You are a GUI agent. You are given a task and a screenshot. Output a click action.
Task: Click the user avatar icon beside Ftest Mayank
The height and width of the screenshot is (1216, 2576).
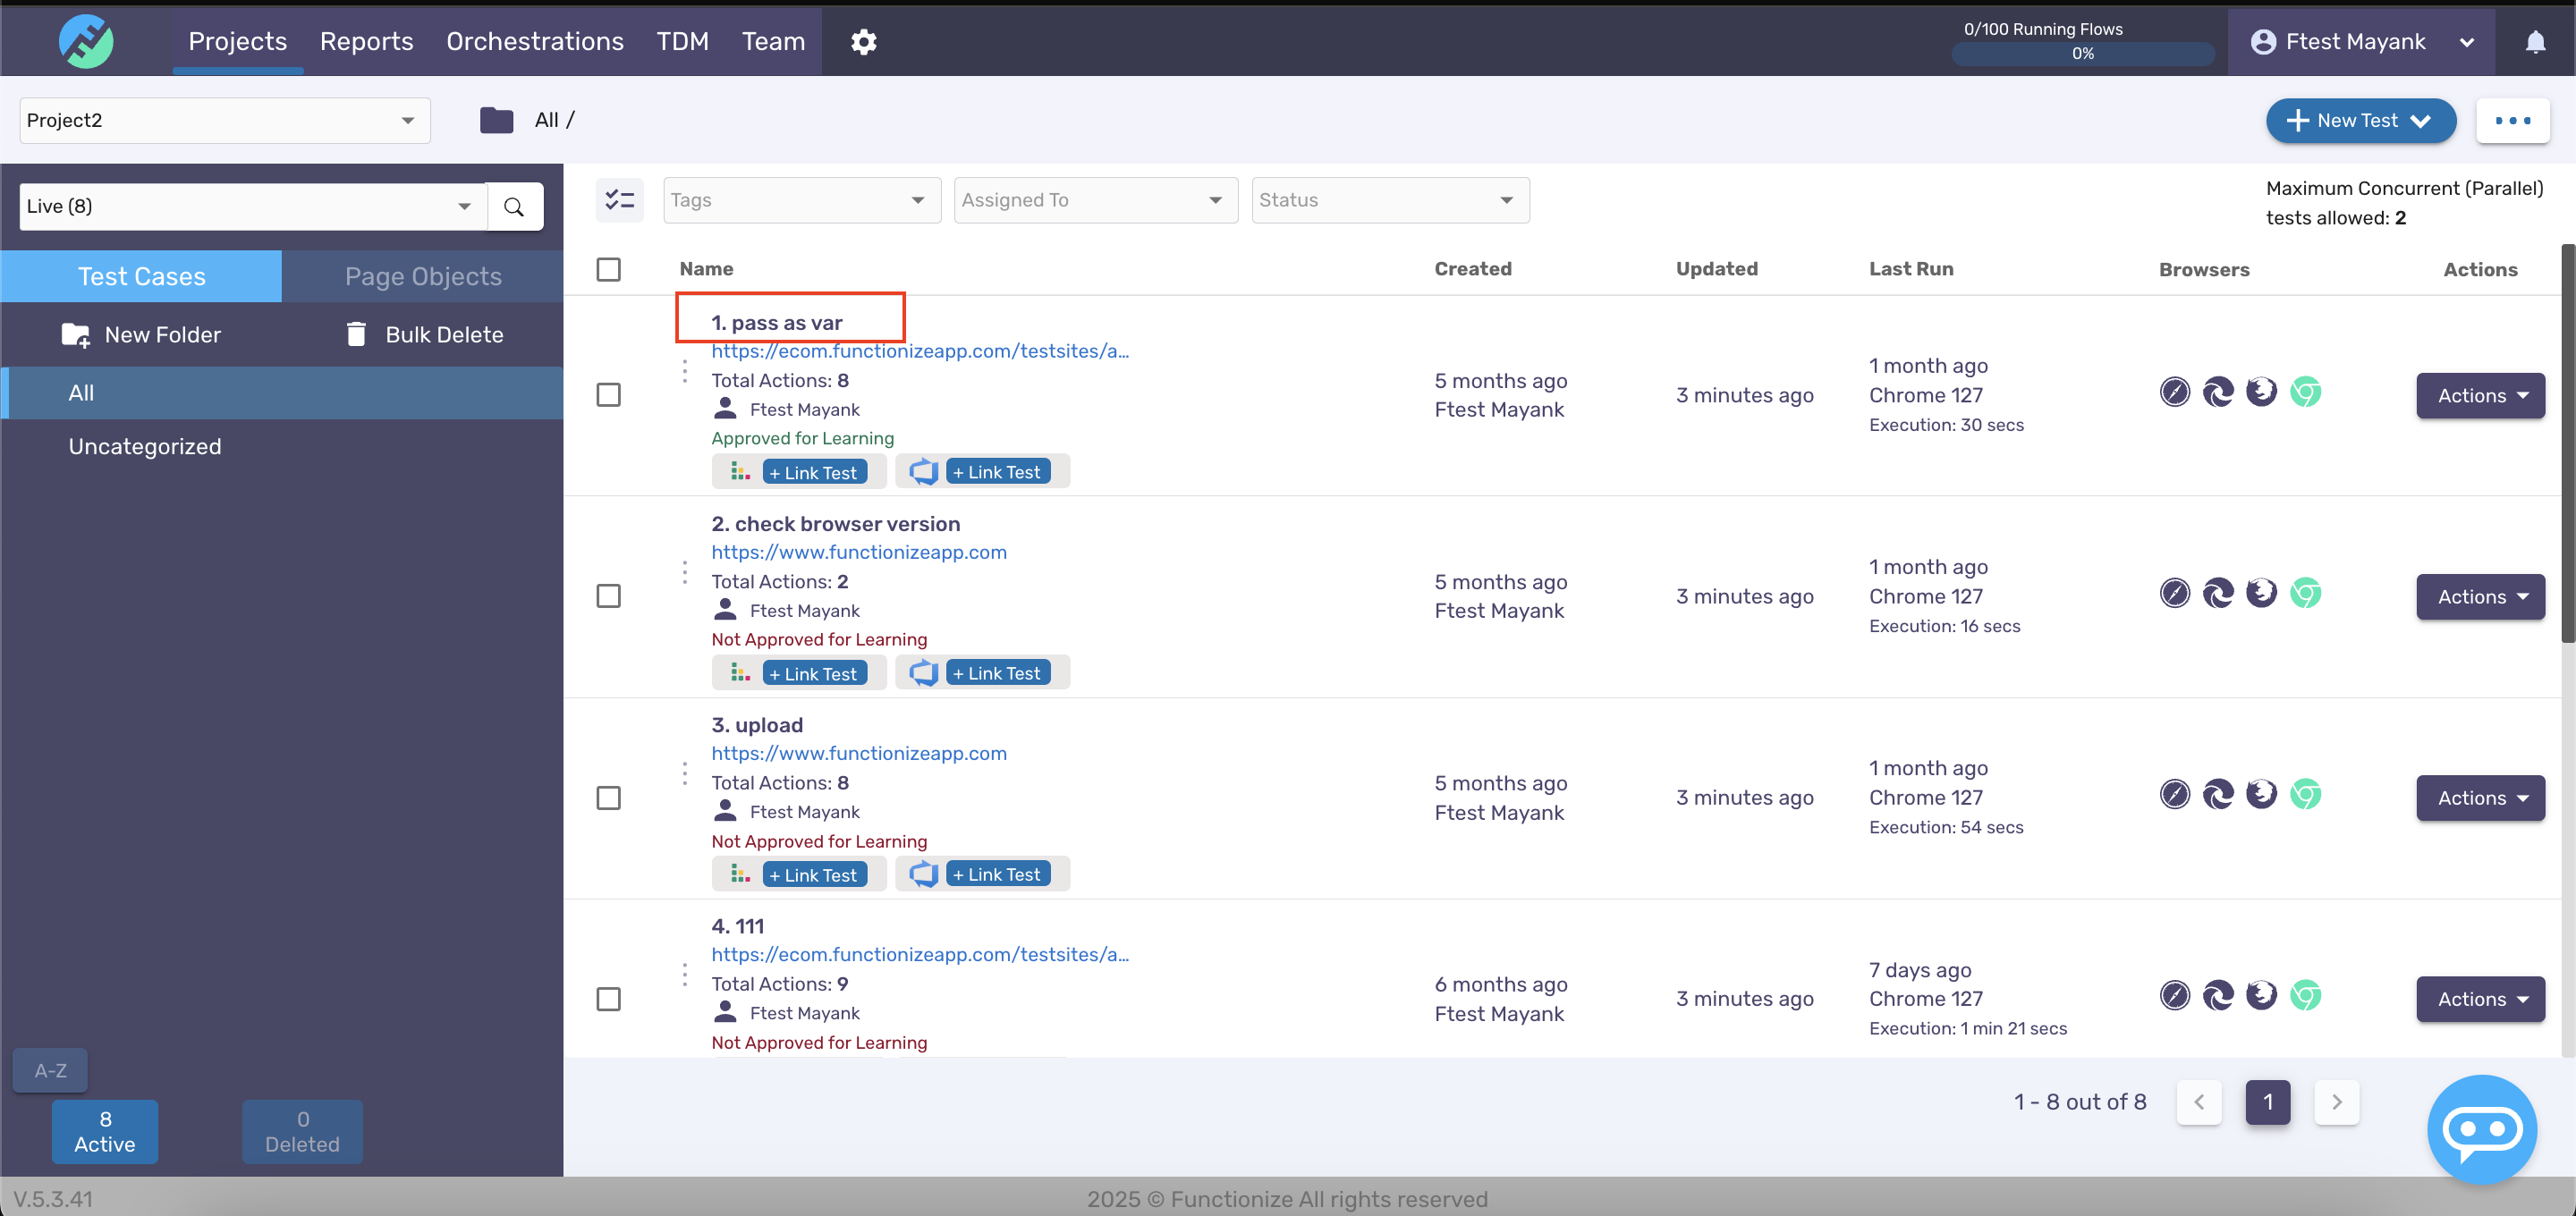(2263, 41)
